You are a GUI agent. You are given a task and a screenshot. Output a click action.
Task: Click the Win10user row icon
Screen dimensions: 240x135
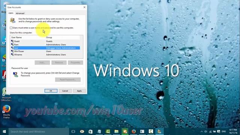[x=12, y=51]
